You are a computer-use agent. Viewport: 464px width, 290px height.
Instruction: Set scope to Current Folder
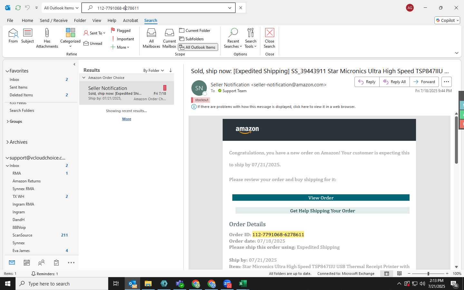pyautogui.click(x=195, y=30)
